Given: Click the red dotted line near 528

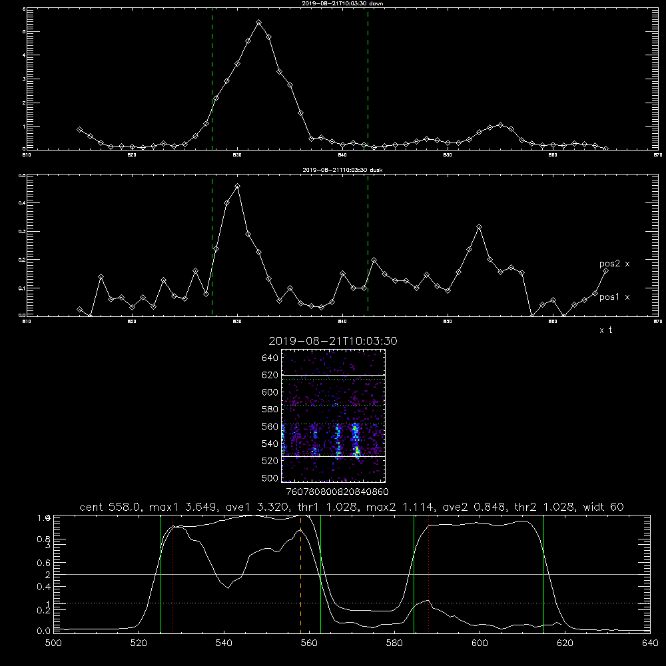Looking at the screenshot, I should point(173,574).
